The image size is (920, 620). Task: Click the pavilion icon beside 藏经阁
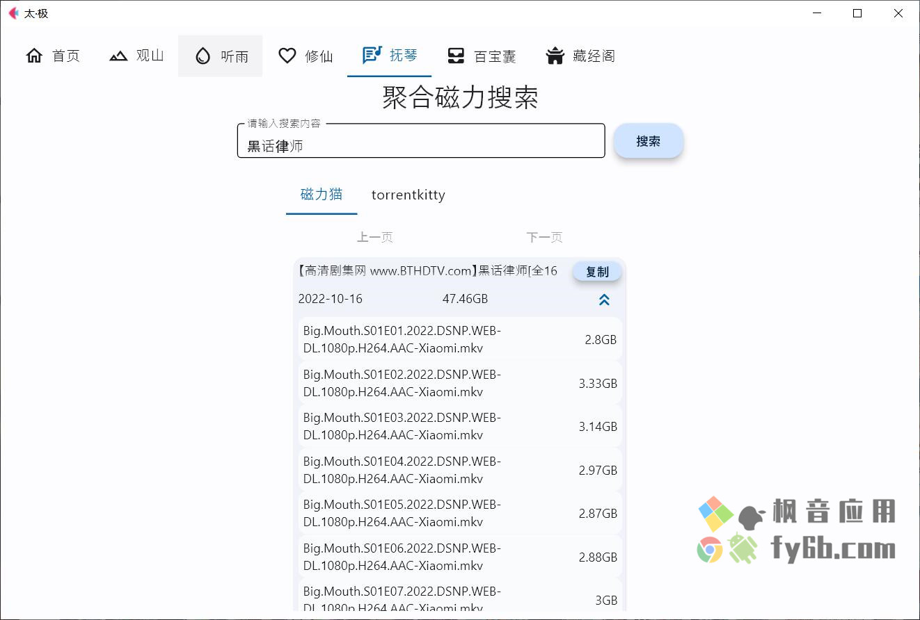pos(555,56)
